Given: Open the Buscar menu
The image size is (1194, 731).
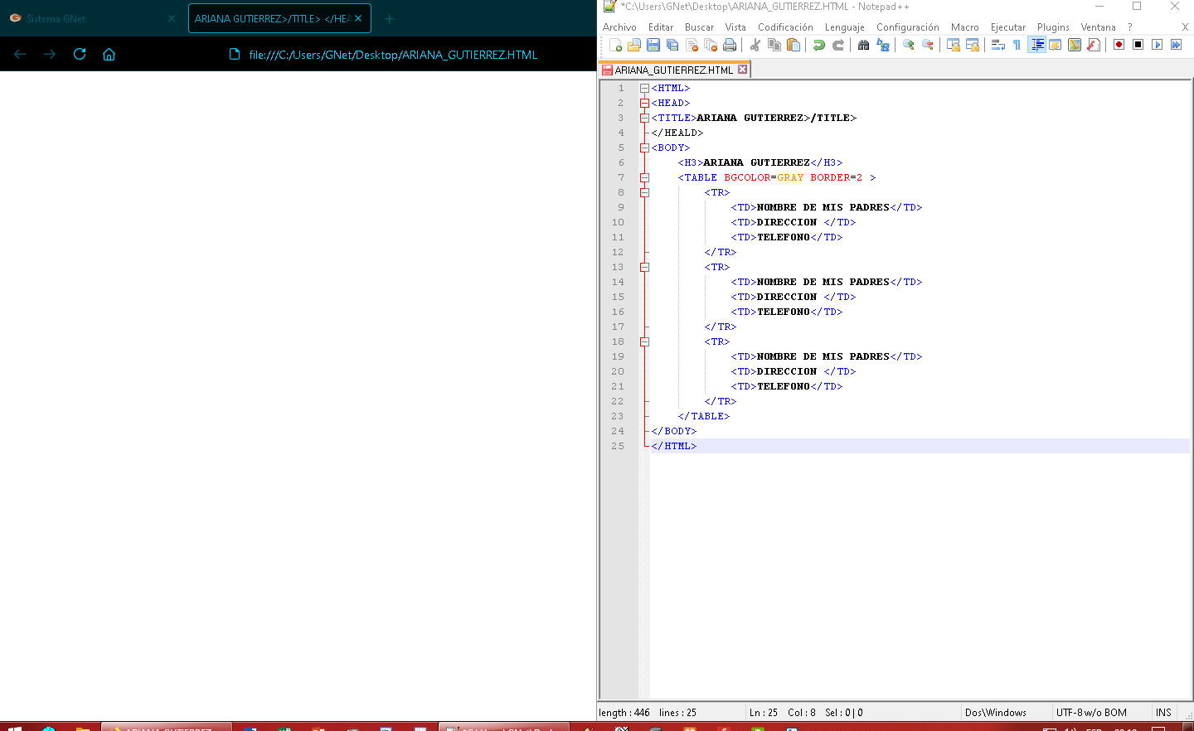Looking at the screenshot, I should tap(699, 27).
